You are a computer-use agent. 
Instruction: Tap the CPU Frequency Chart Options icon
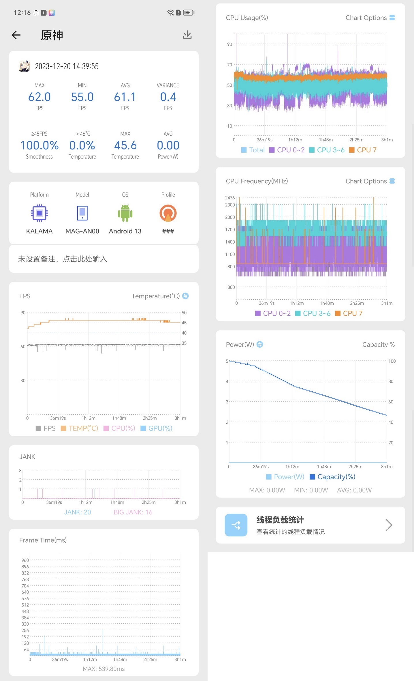(x=392, y=181)
